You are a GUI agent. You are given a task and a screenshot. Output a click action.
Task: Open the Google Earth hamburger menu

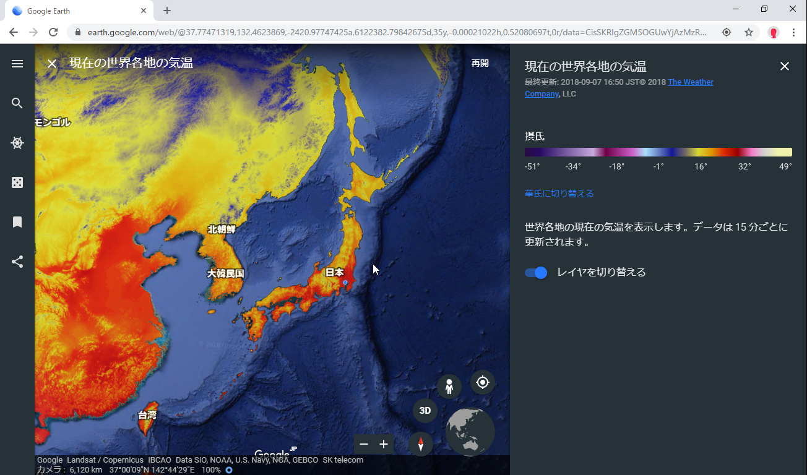[17, 64]
